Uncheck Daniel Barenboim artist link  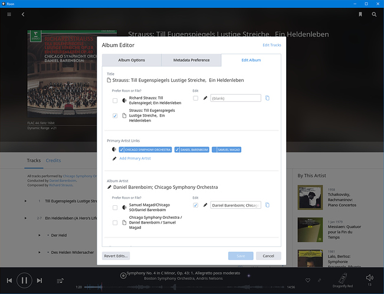[x=177, y=150]
